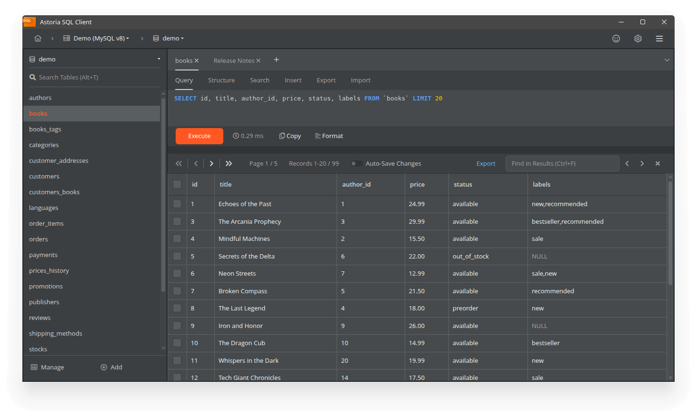This screenshot has width=697, height=418.
Task: Select row Mindful Machines checkbox
Action: pyautogui.click(x=177, y=239)
